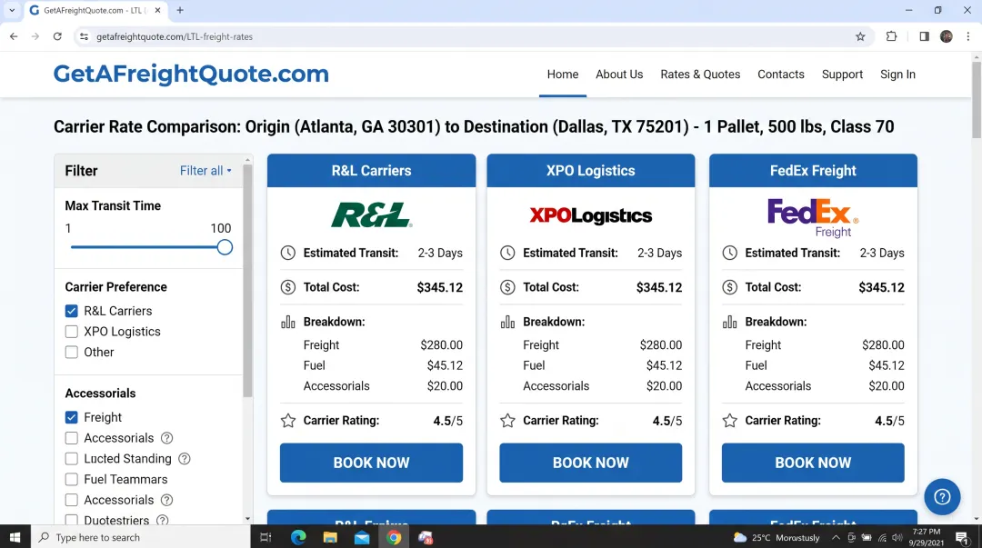Click the XPO Breakdown bar chart icon
982x548 pixels.
tap(507, 322)
